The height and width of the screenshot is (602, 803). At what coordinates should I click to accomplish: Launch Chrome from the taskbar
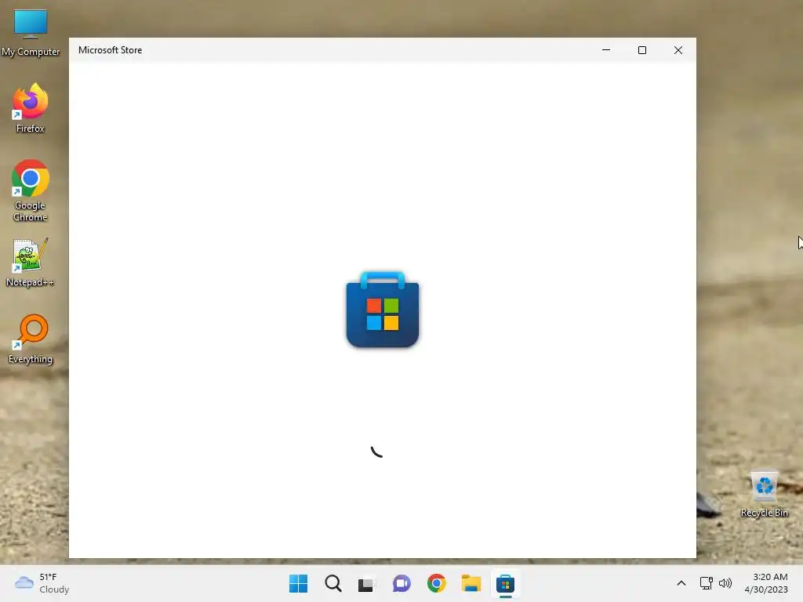click(x=436, y=583)
